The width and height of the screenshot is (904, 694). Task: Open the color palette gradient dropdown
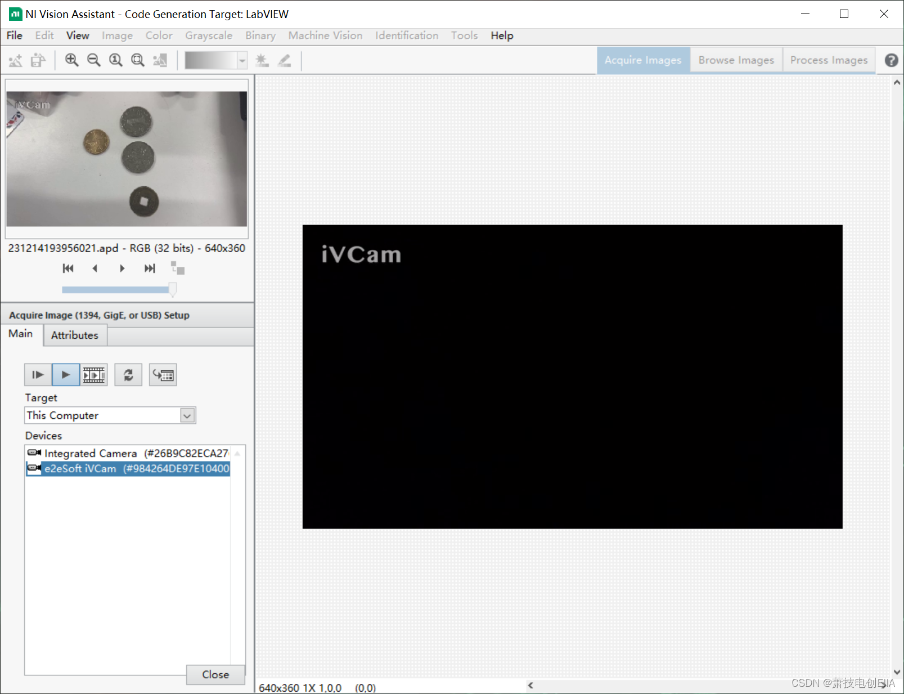point(242,60)
